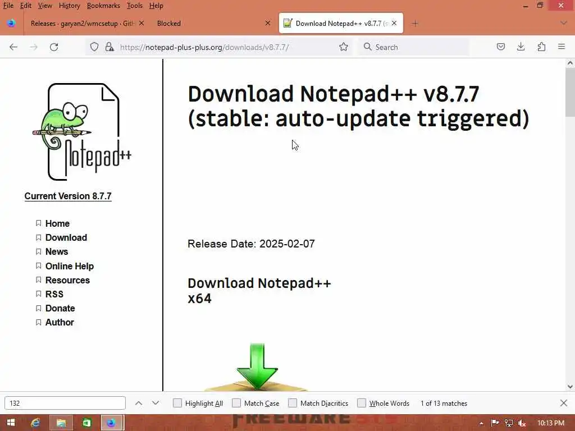The height and width of the screenshot is (431, 575).
Task: Go back to the previous page
Action: (13, 47)
